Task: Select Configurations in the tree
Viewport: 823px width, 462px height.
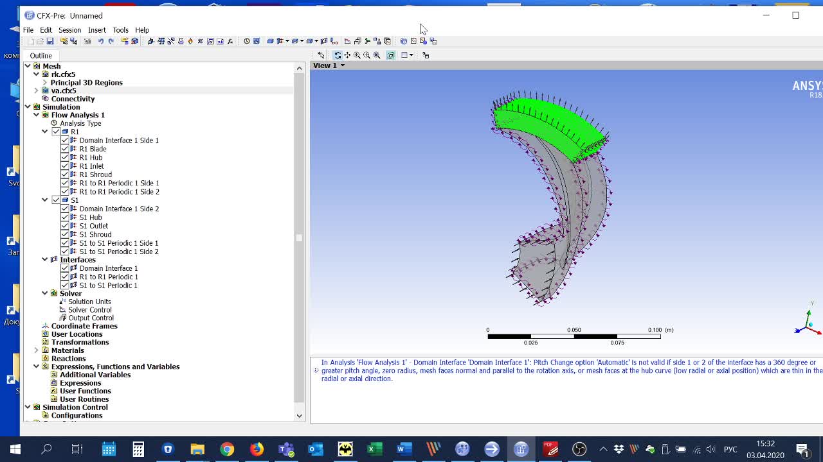Action: [77, 416]
